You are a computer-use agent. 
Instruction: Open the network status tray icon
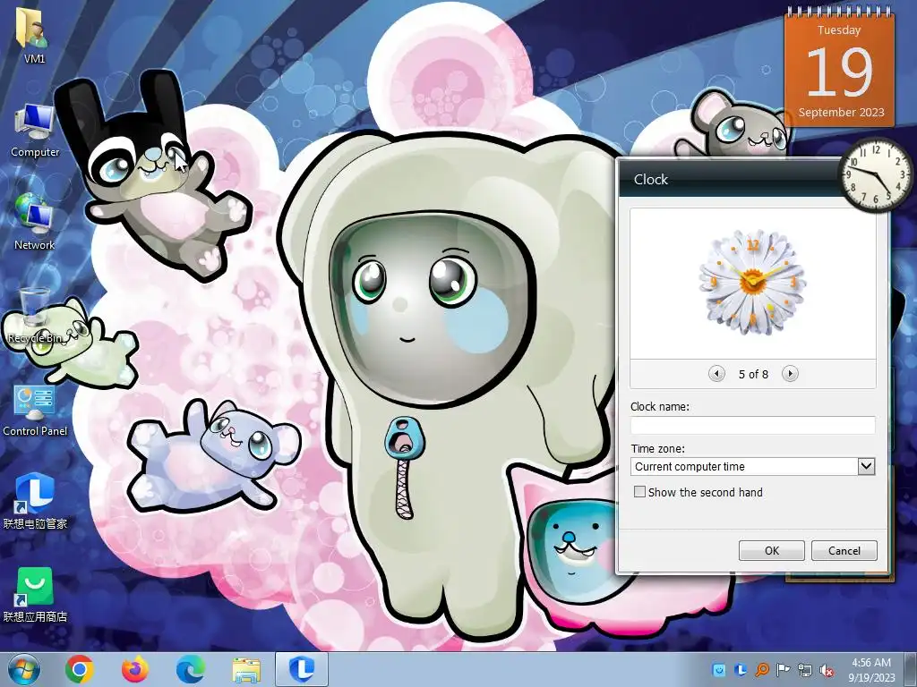805,670
